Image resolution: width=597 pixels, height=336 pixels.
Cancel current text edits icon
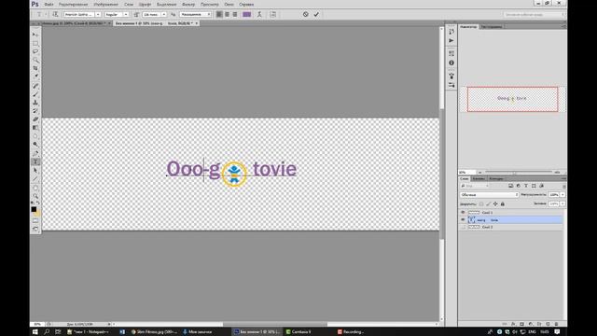click(x=306, y=14)
